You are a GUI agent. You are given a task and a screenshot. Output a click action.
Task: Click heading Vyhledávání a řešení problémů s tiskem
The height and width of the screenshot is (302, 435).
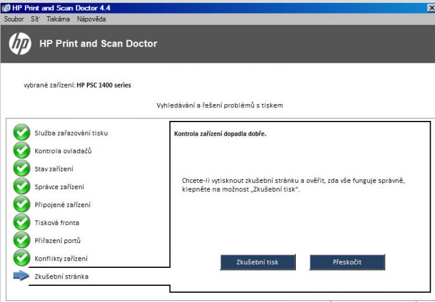tap(220, 105)
